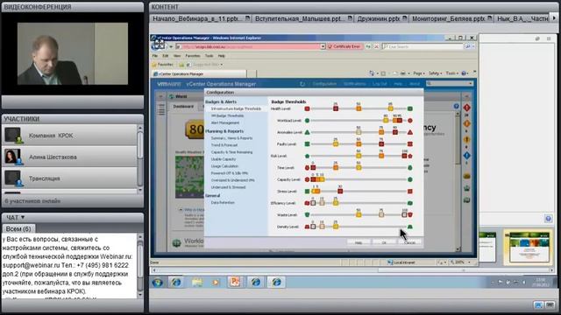
Task: Click the red Efficiency Level start icon
Action: (x=307, y=203)
